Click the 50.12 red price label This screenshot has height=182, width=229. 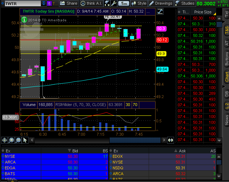pyautogui.click(x=162, y=40)
